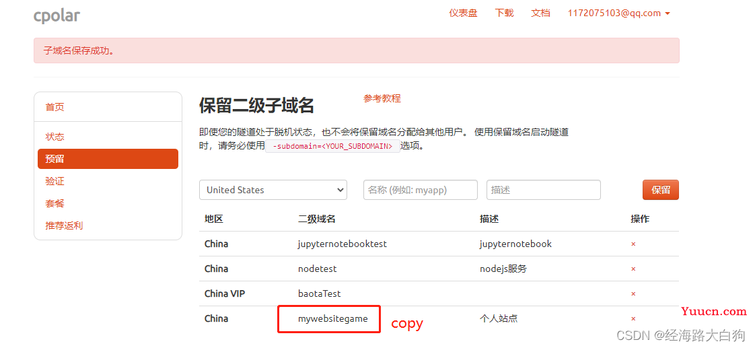755x348 pixels.
Task: Click the 地区 column header
Action: coord(214,219)
